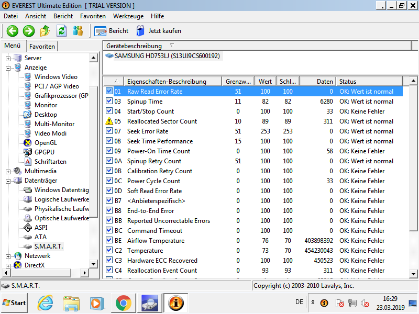Expand the Netzwerk tree node
This screenshot has height=314, width=419.
(8, 256)
